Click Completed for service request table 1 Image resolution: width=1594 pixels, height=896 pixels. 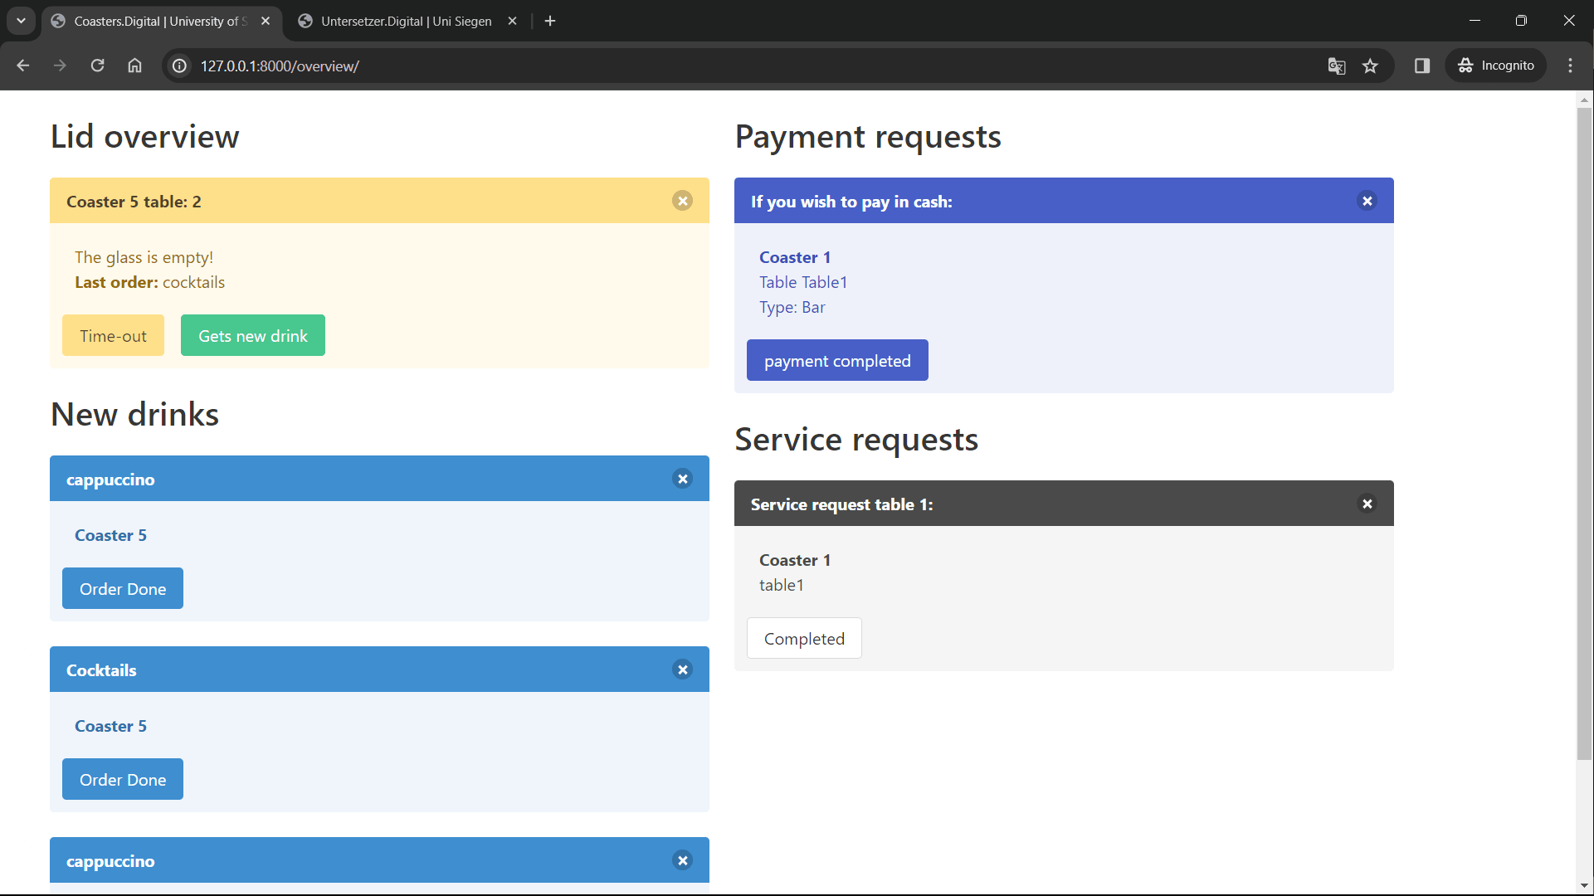click(x=803, y=638)
